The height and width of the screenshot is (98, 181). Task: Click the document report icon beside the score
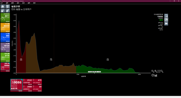coord(166,16)
